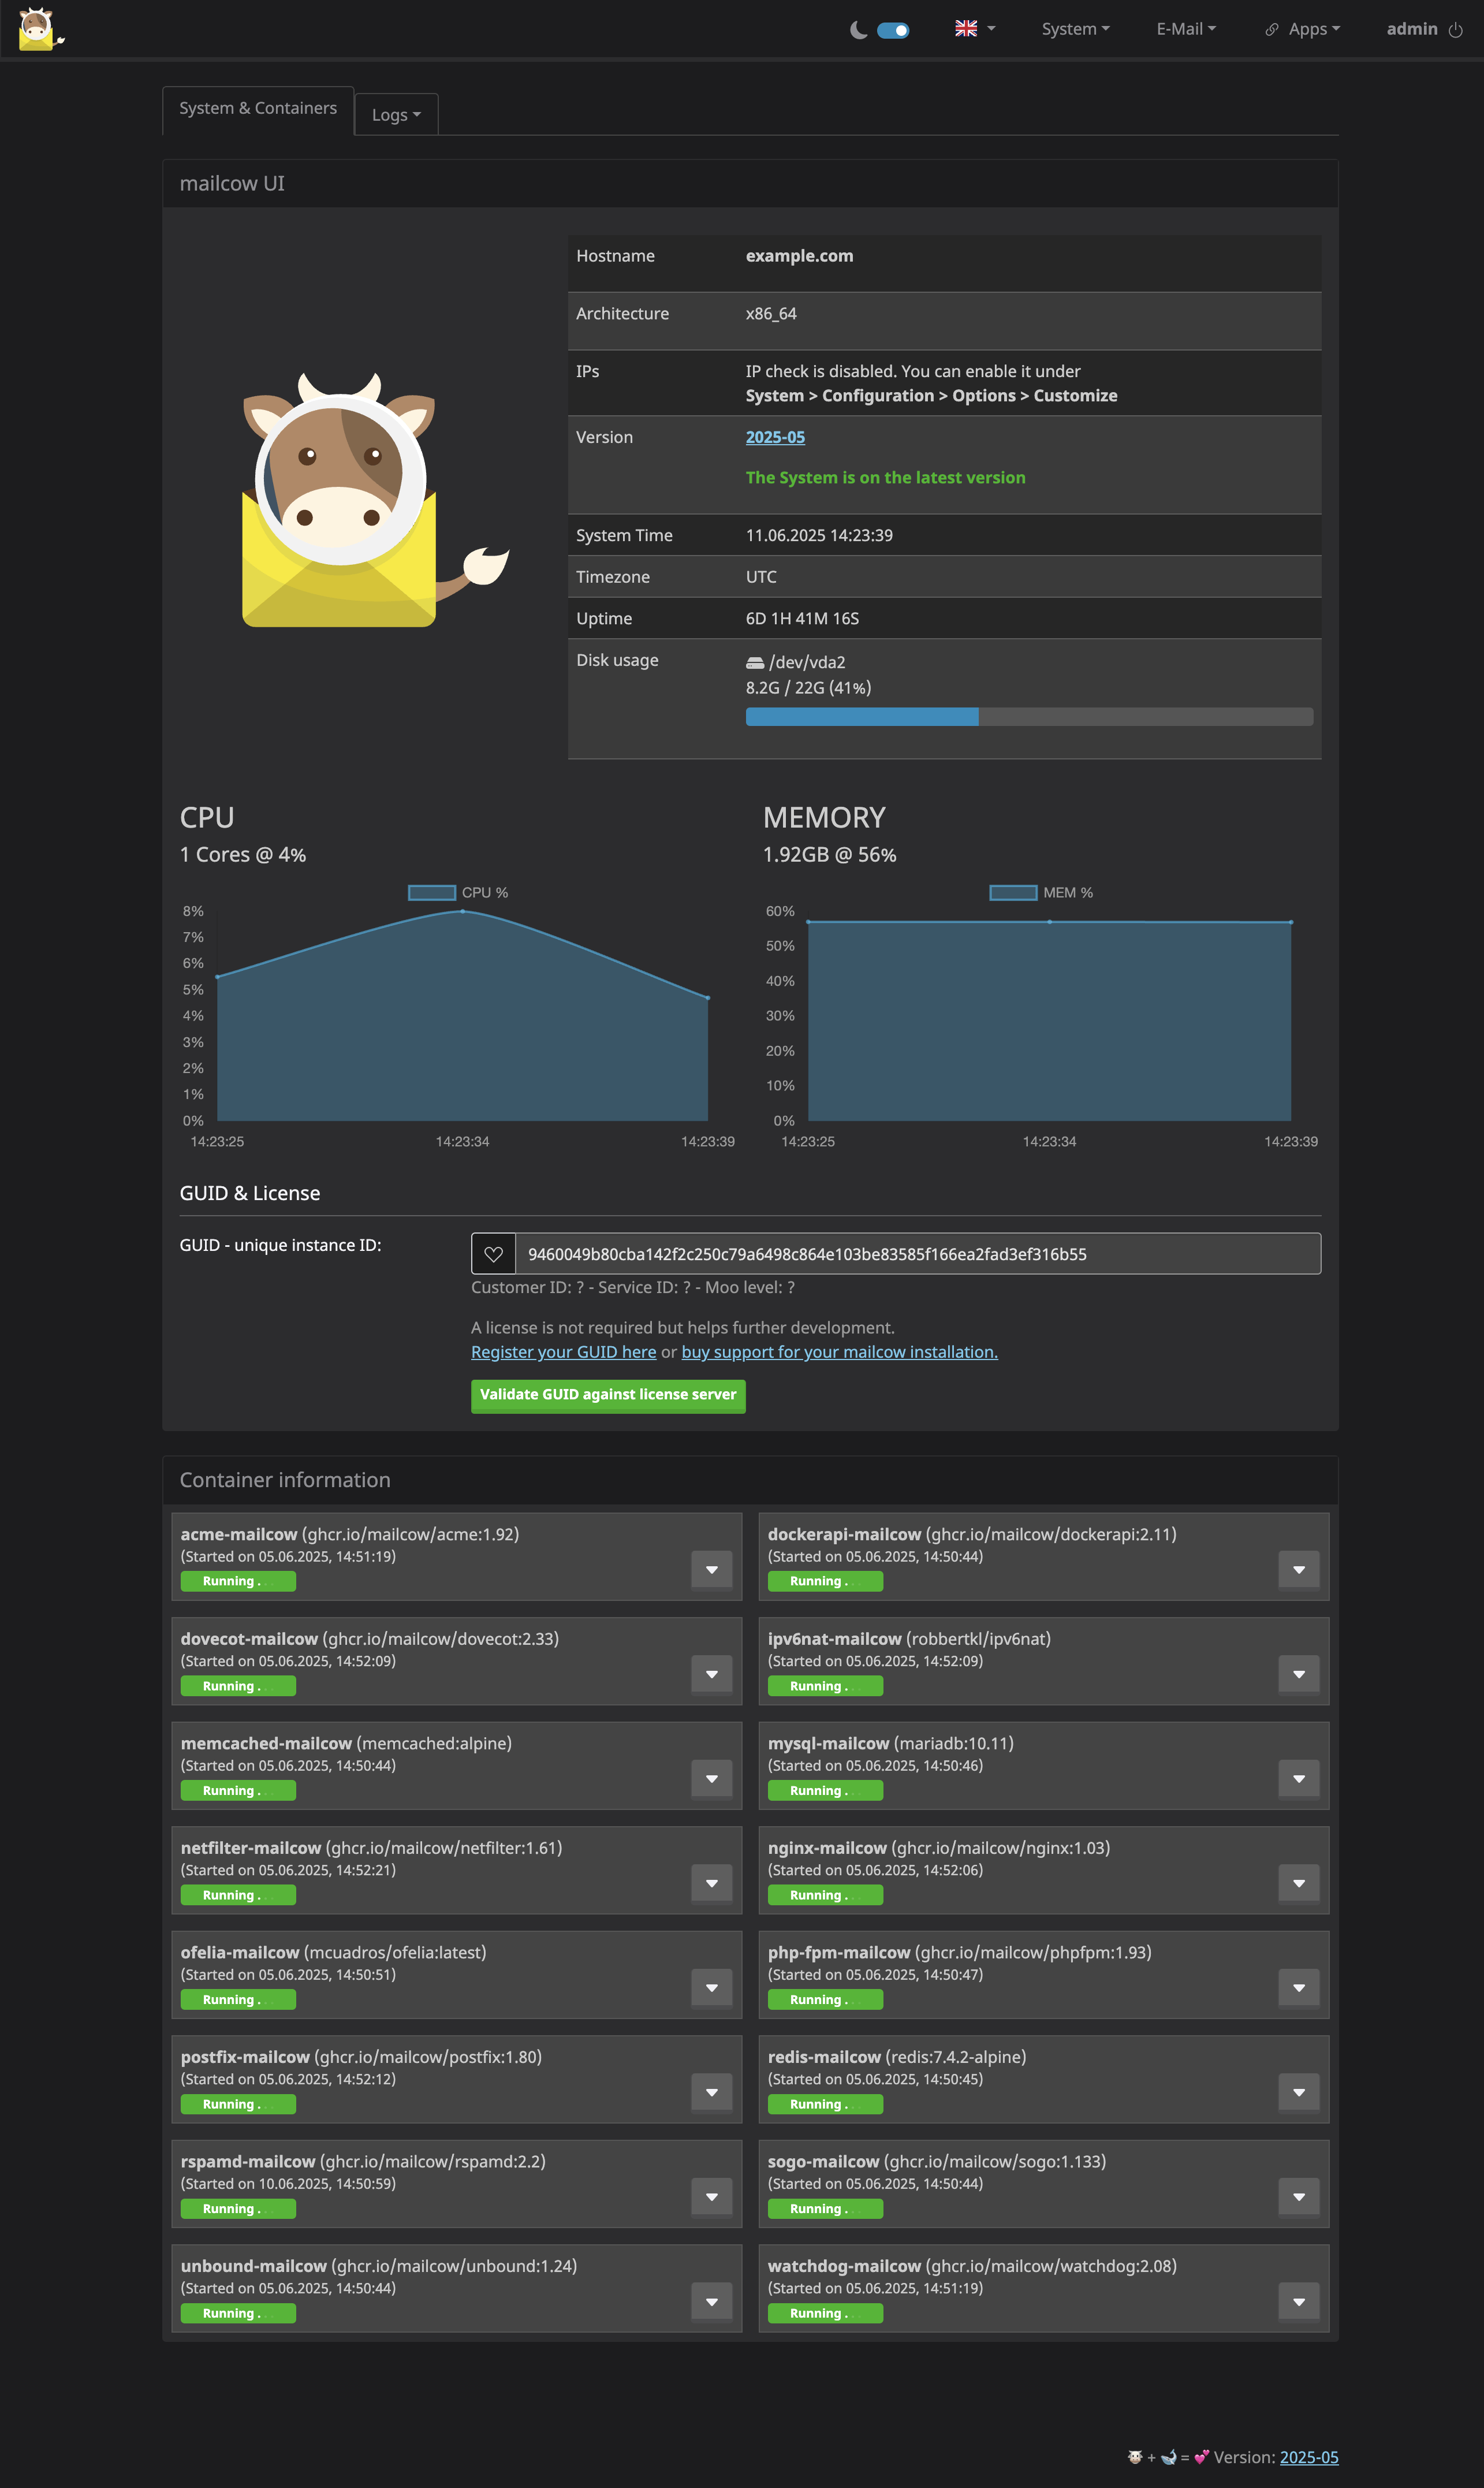Viewport: 1484px width, 2488px height.
Task: Open the 2025-05 version link in the table
Action: click(775, 437)
